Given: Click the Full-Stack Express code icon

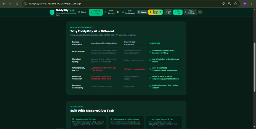Looking at the screenshot, I should 149,119.
